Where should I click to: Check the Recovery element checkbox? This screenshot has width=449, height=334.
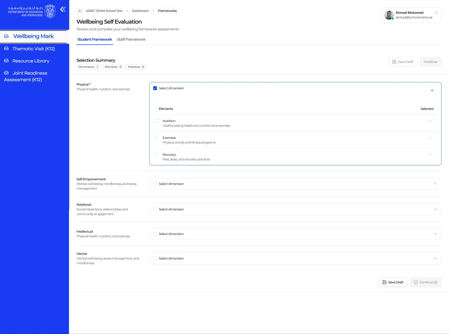point(157,154)
